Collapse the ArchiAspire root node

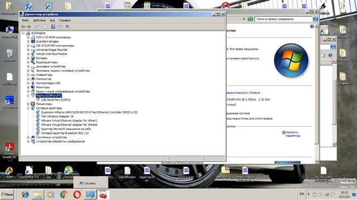pos(23,33)
